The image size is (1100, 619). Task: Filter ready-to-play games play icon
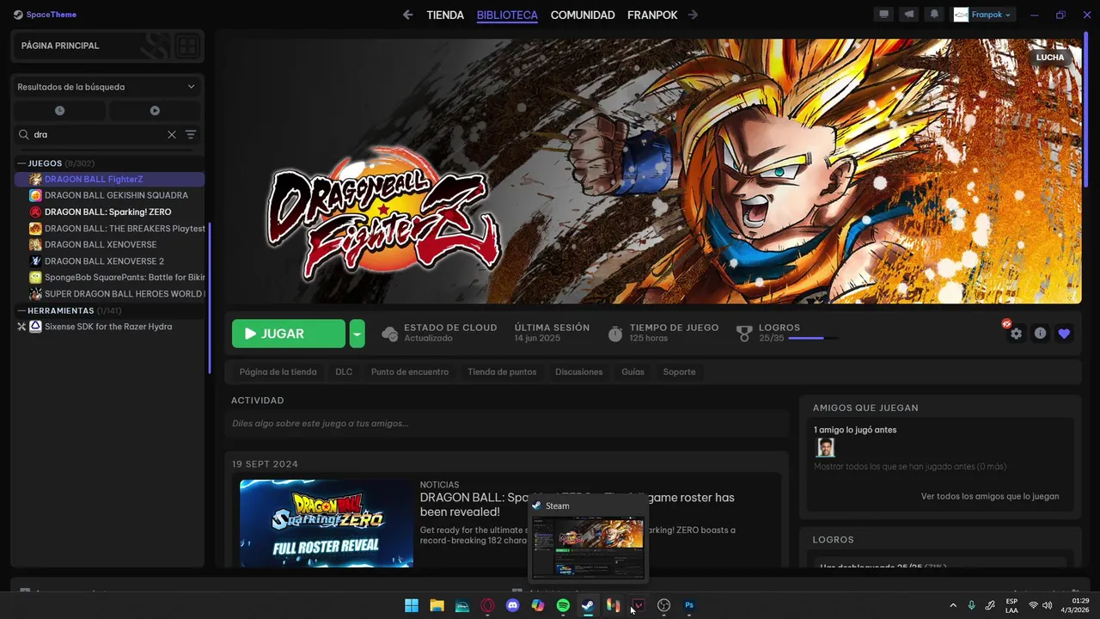click(155, 110)
